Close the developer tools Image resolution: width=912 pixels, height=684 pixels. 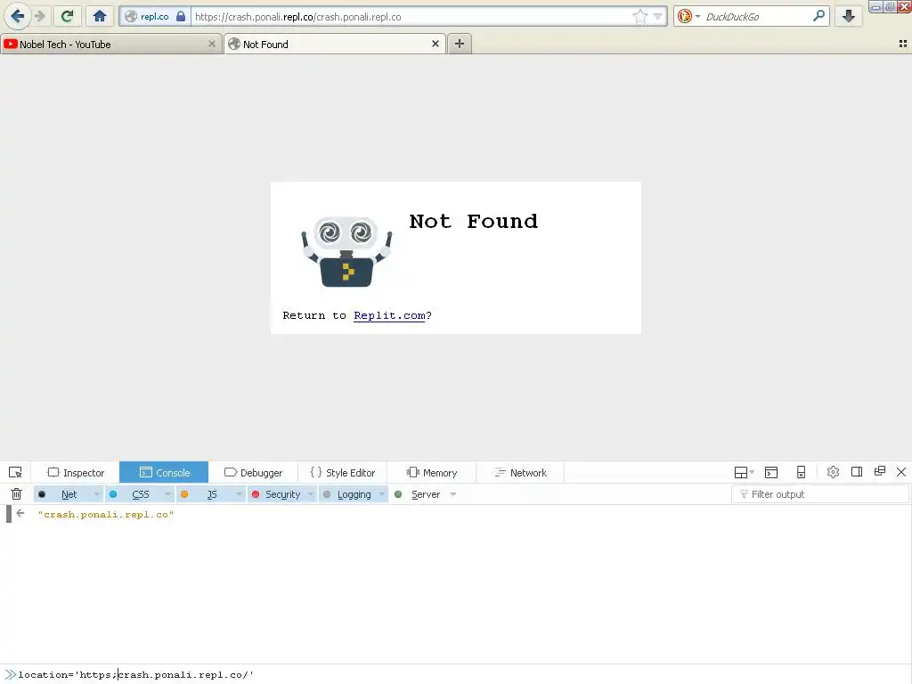[x=901, y=472]
